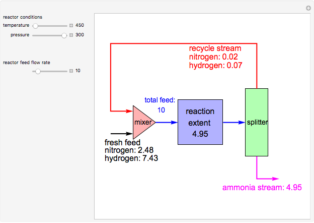Viewport: 314px width, 223px height.
Task: Click the pressure slider thumb
Action: (x=64, y=35)
